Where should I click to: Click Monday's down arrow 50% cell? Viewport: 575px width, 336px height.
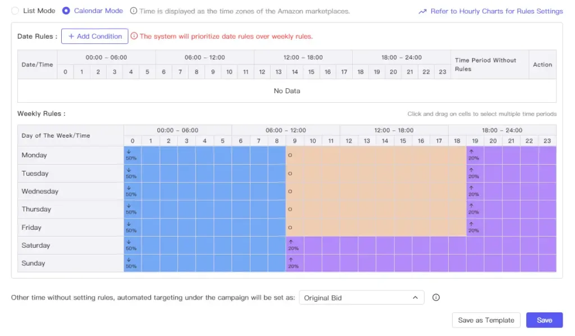(133, 155)
